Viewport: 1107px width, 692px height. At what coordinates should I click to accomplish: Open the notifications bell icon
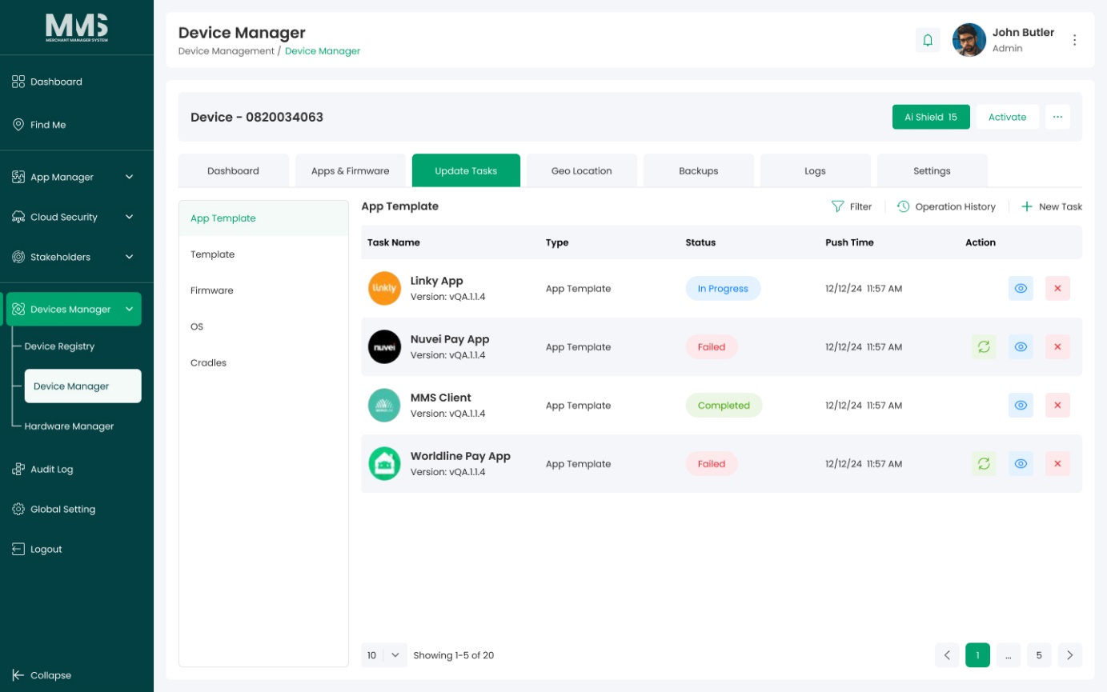pyautogui.click(x=928, y=40)
